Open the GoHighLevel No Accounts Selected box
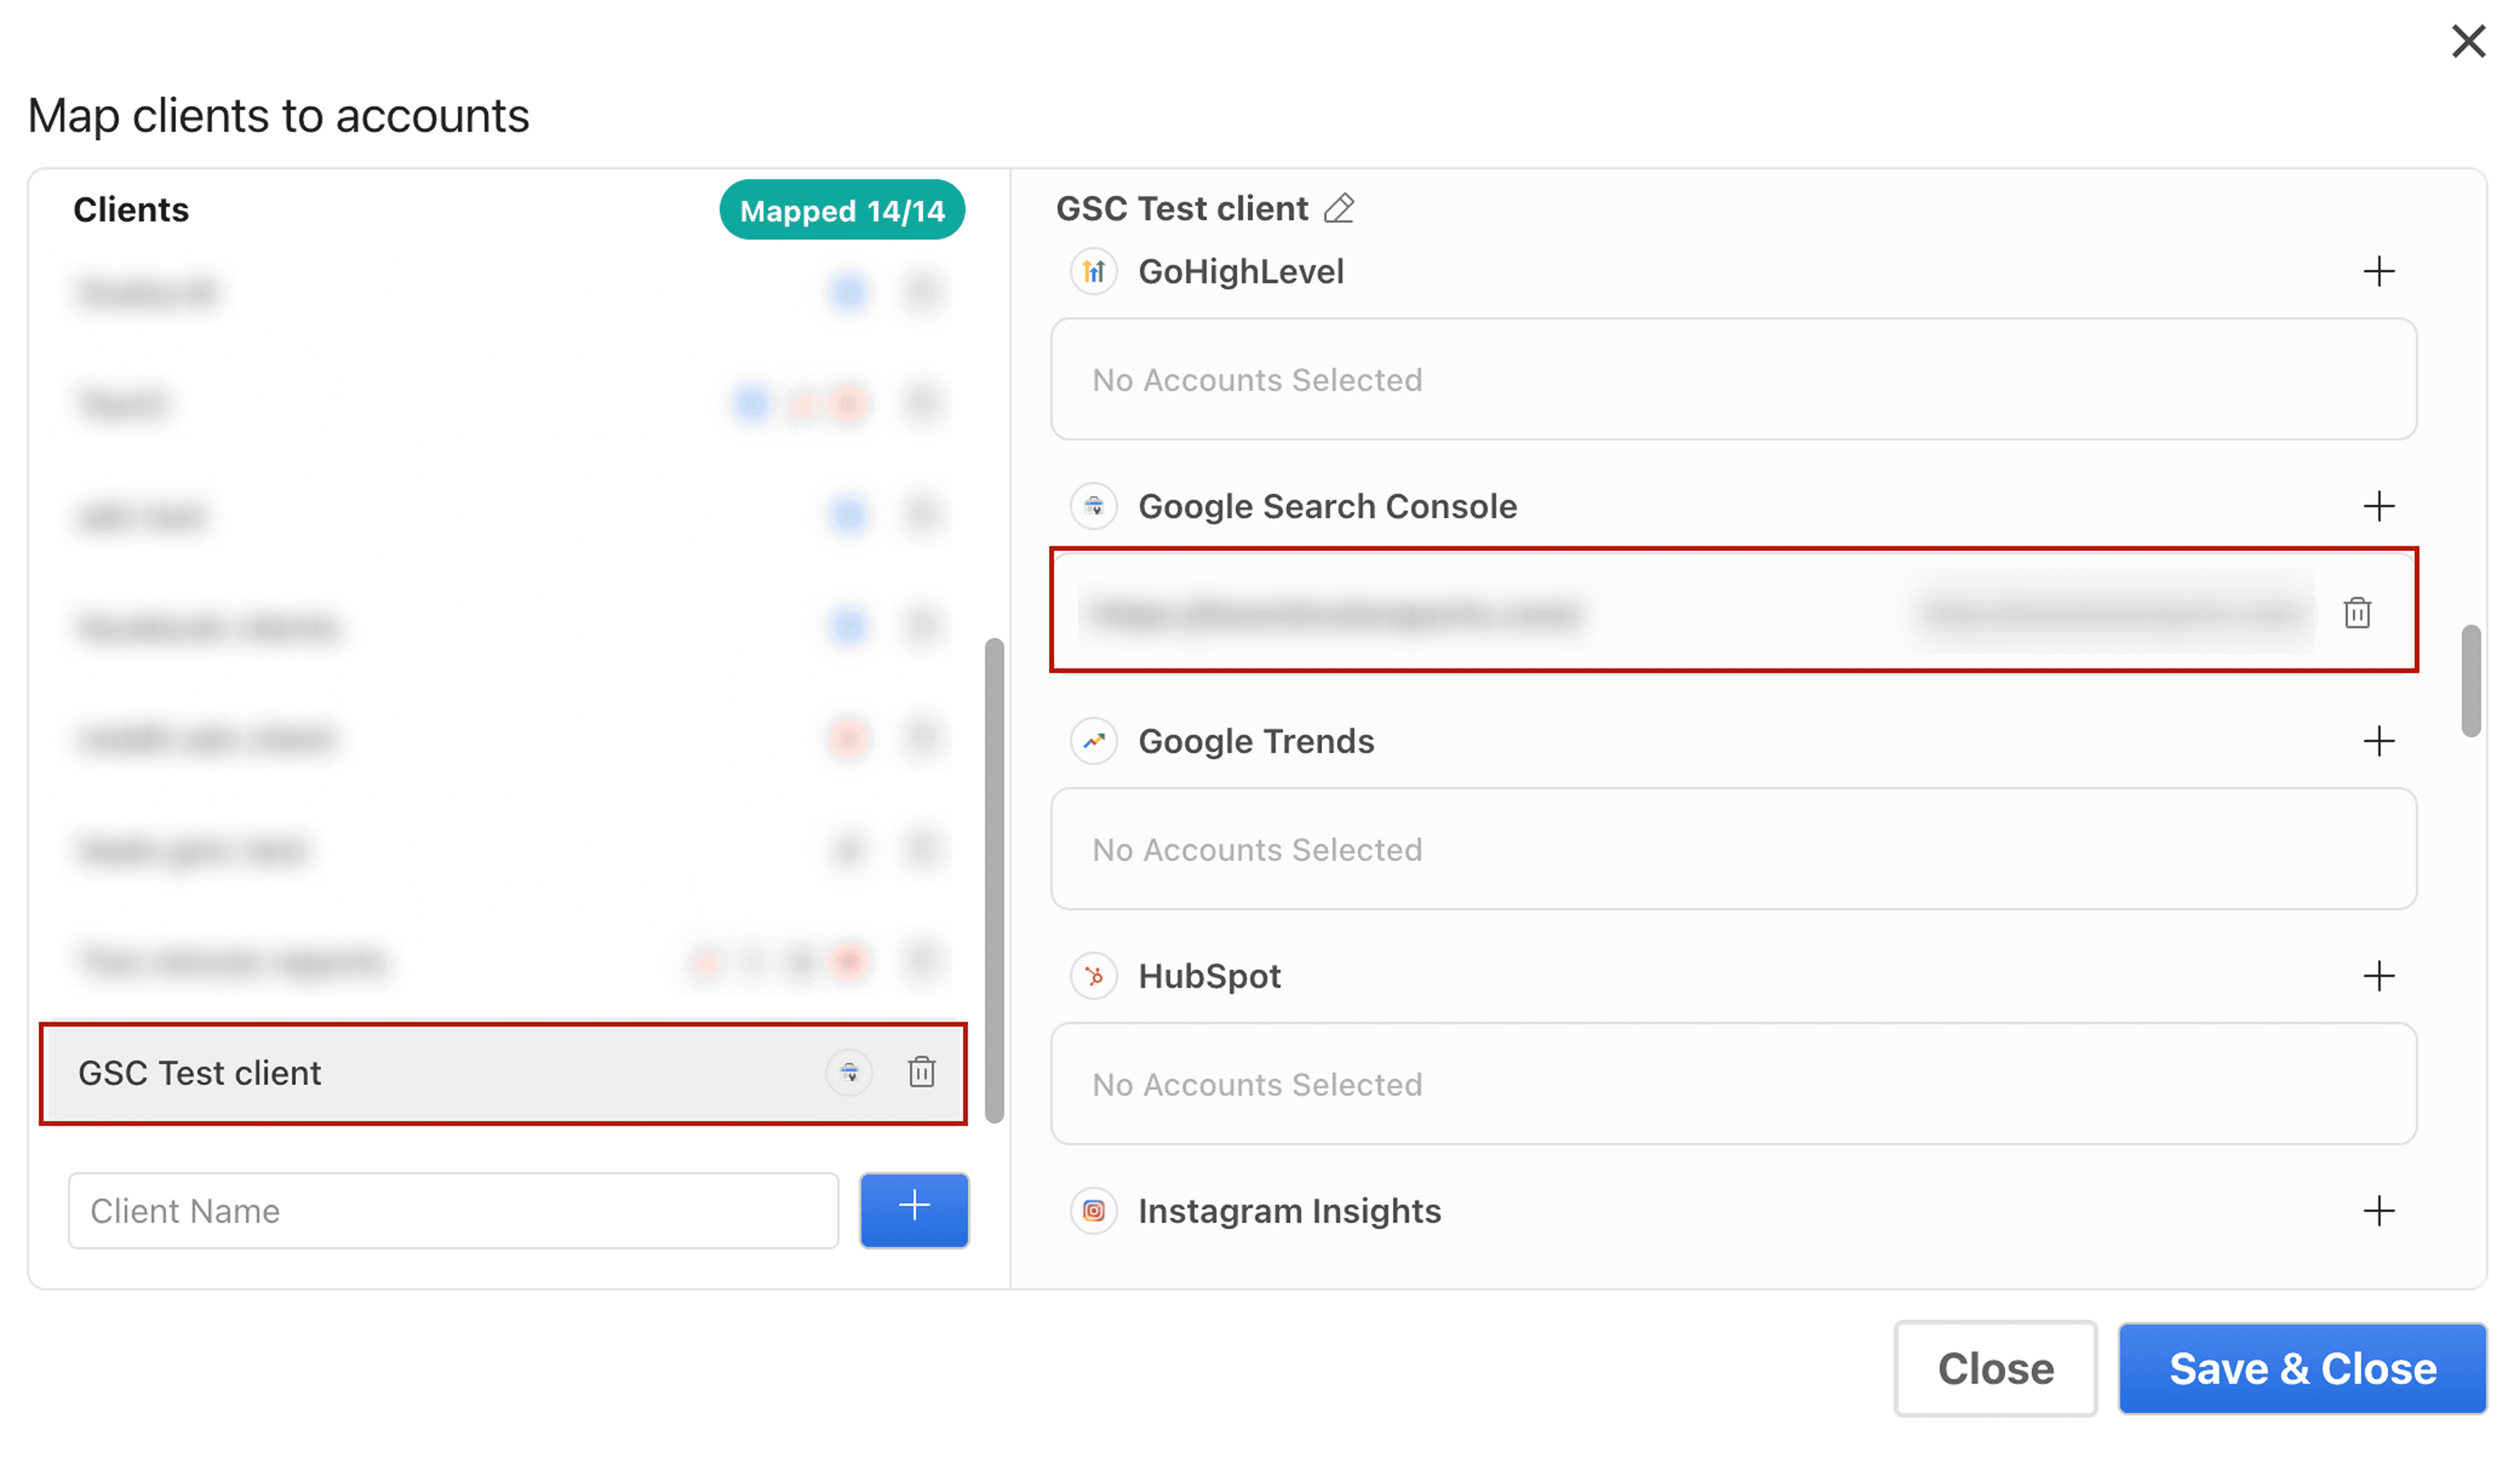Image resolution: width=2520 pixels, height=1477 pixels. 1733,378
